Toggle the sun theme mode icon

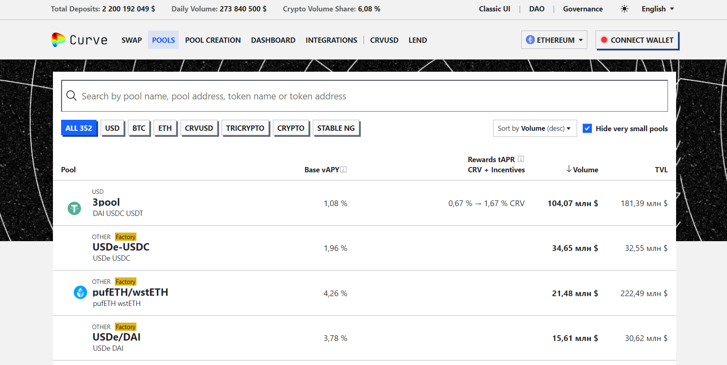(x=624, y=9)
